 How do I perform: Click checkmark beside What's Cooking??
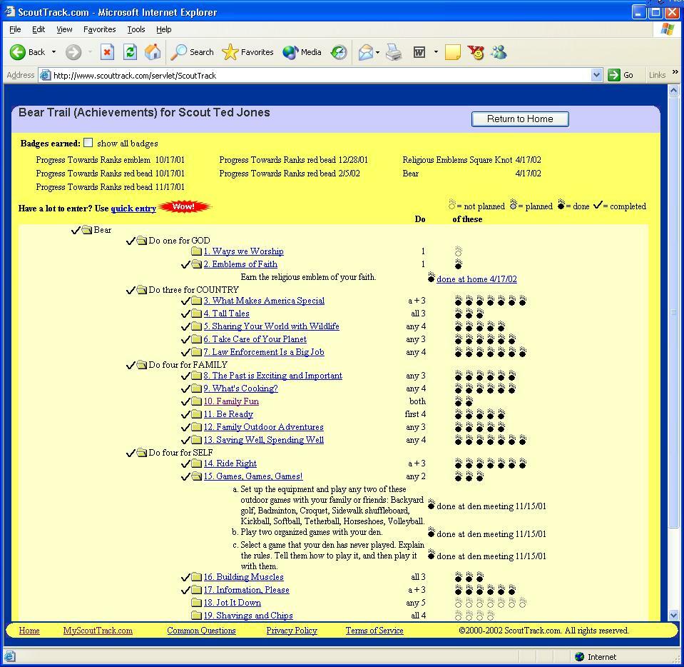[185, 388]
